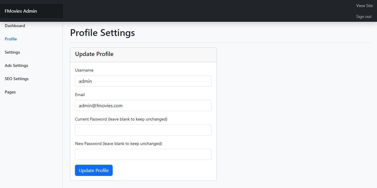
Task: Click the New Password label text
Action: coord(118,144)
